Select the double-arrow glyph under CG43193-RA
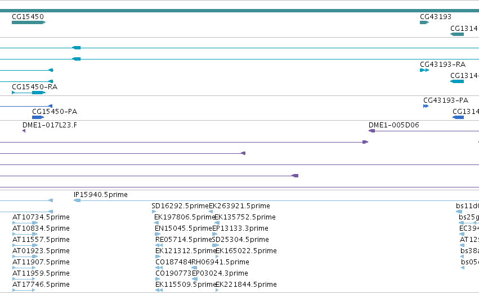Screen dimensions: 479x293 424,70
